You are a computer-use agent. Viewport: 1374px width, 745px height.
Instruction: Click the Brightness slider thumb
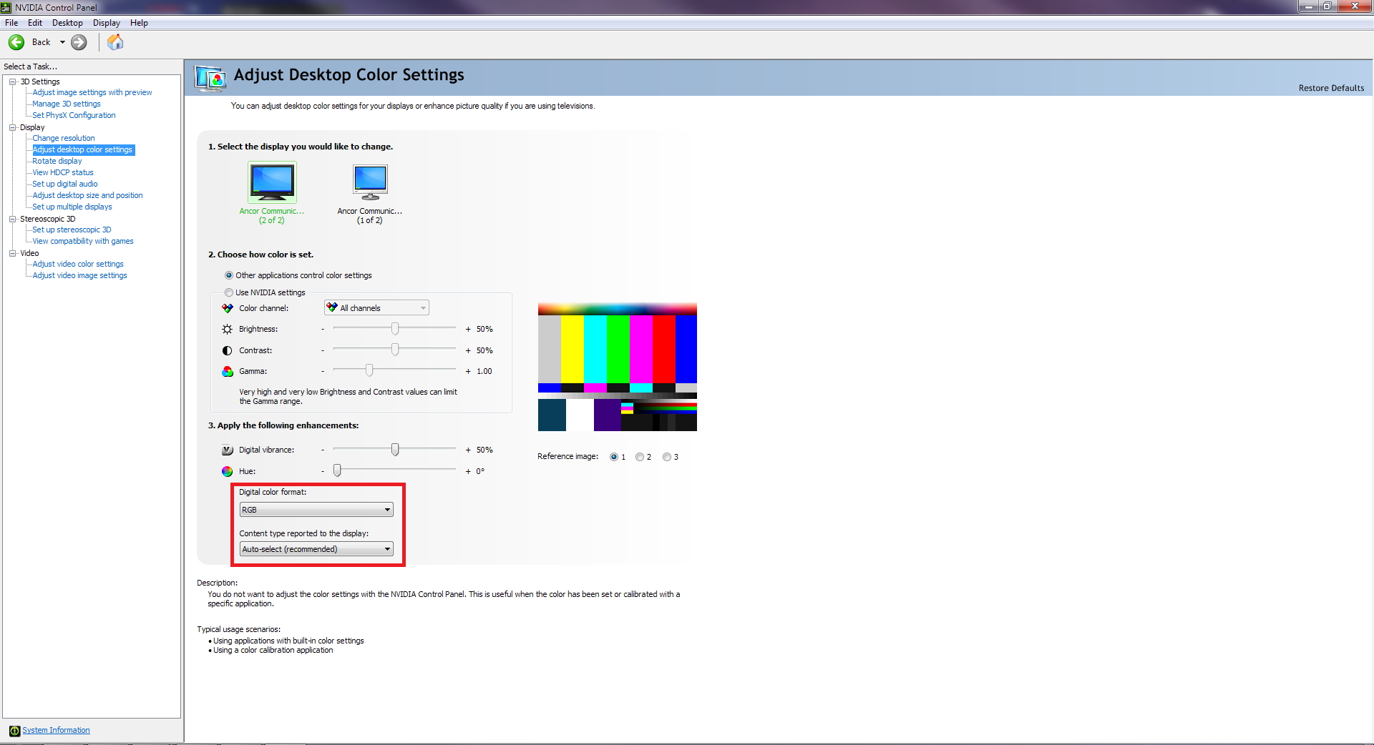pyautogui.click(x=395, y=328)
